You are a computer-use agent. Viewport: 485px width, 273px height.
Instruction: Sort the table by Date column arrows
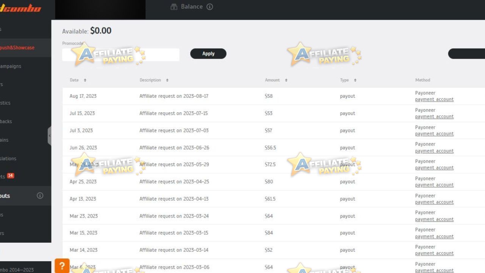(85, 80)
